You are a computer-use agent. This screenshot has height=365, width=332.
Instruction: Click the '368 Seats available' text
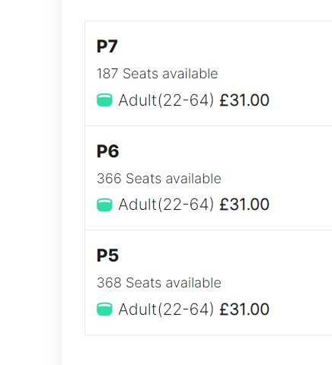click(159, 283)
